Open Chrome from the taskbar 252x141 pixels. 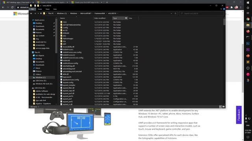coord(248,19)
